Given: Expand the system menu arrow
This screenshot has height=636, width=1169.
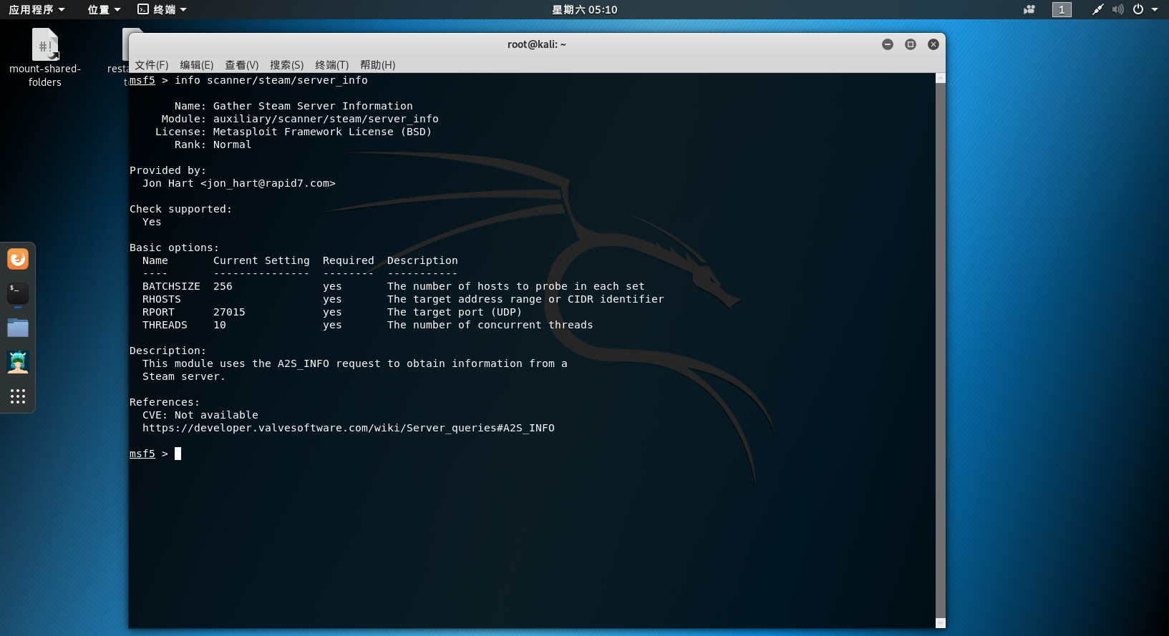Looking at the screenshot, I should (1155, 9).
